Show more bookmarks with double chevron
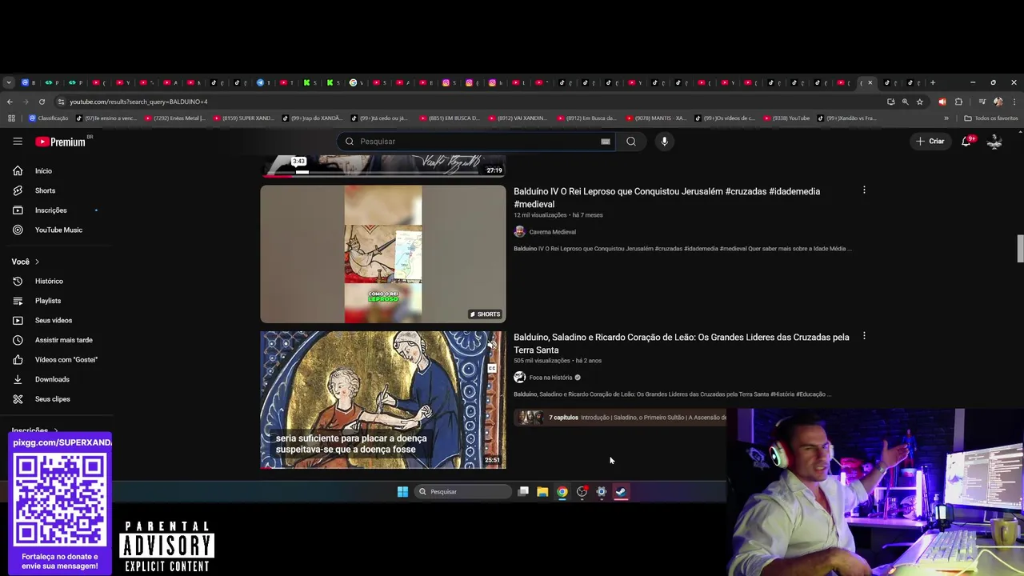The height and width of the screenshot is (576, 1024). coord(946,118)
